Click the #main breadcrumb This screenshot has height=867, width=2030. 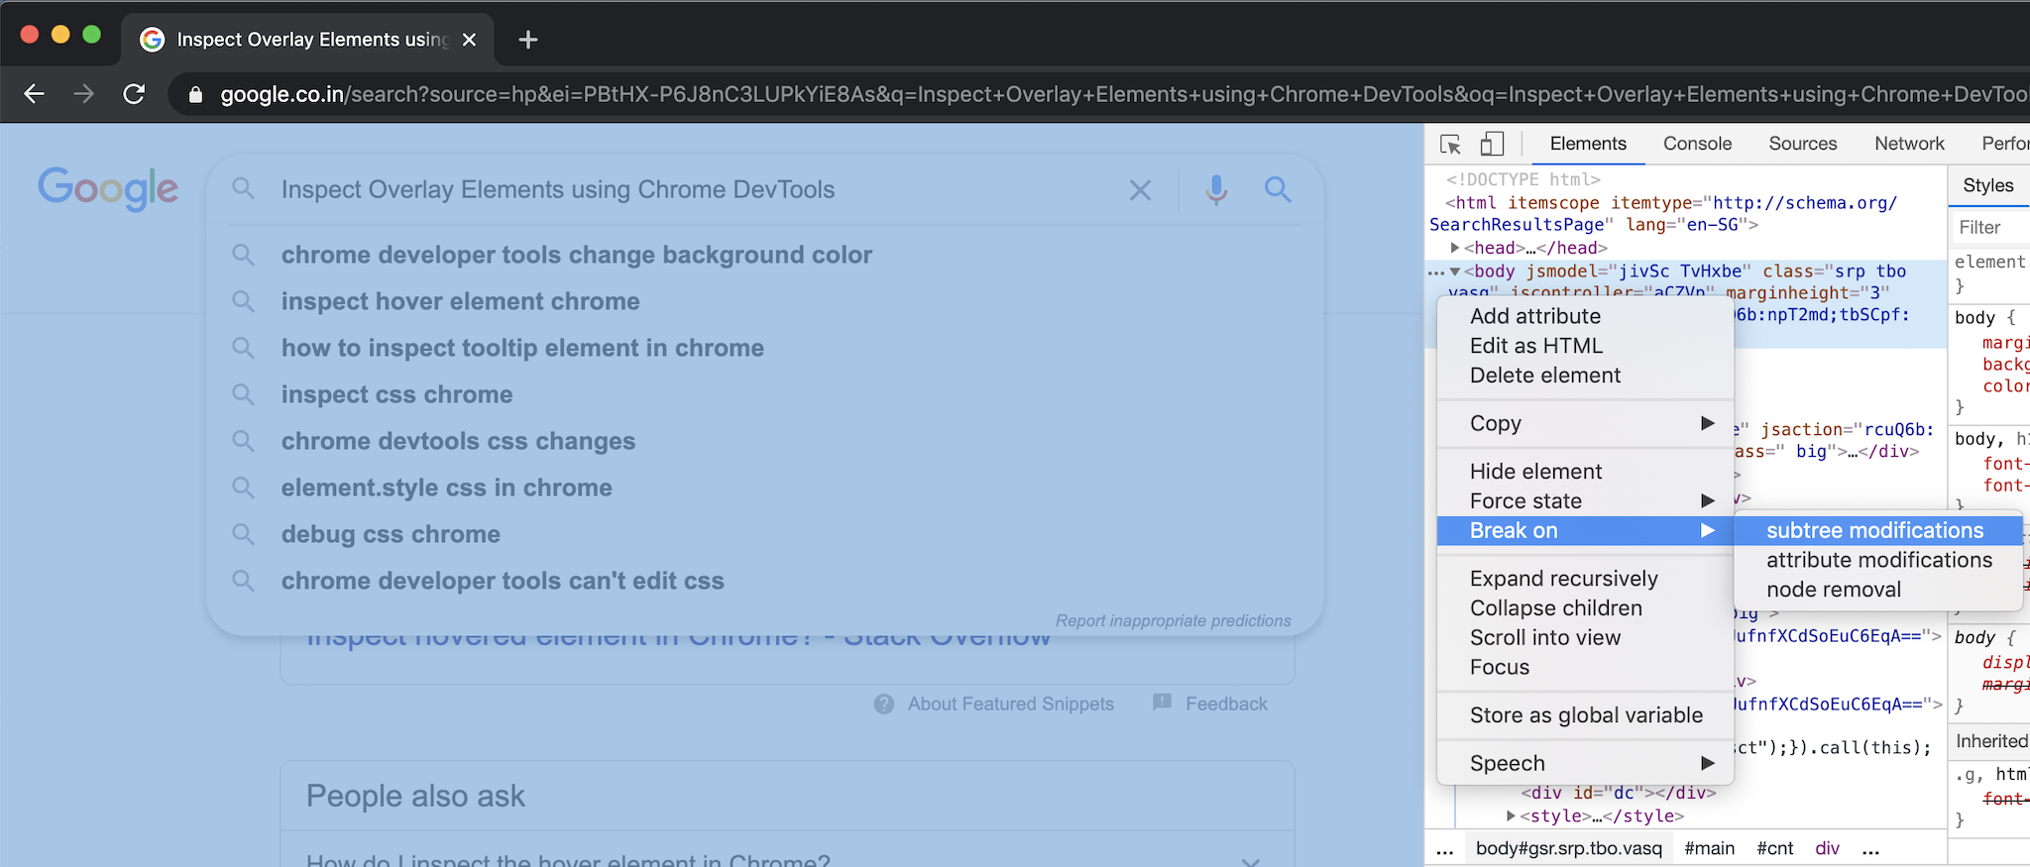click(1710, 849)
